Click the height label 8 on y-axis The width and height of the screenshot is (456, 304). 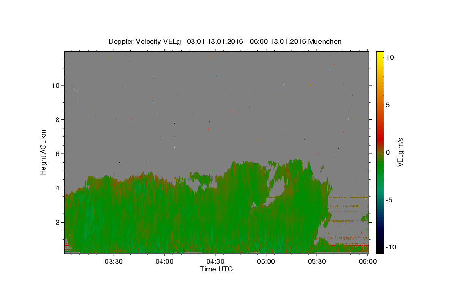pos(58,120)
